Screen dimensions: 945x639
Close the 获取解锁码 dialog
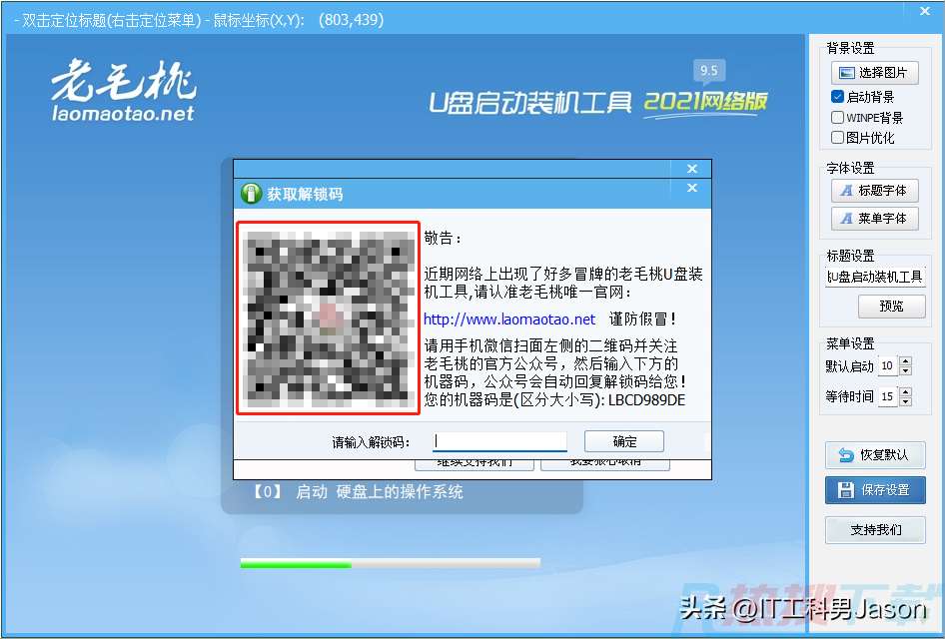(692, 188)
